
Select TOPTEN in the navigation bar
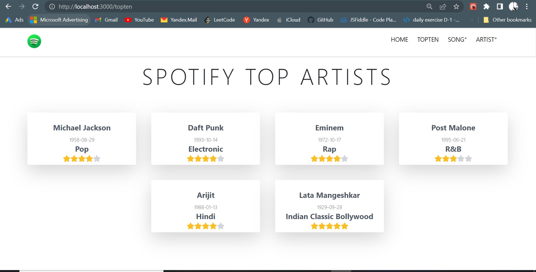(428, 39)
